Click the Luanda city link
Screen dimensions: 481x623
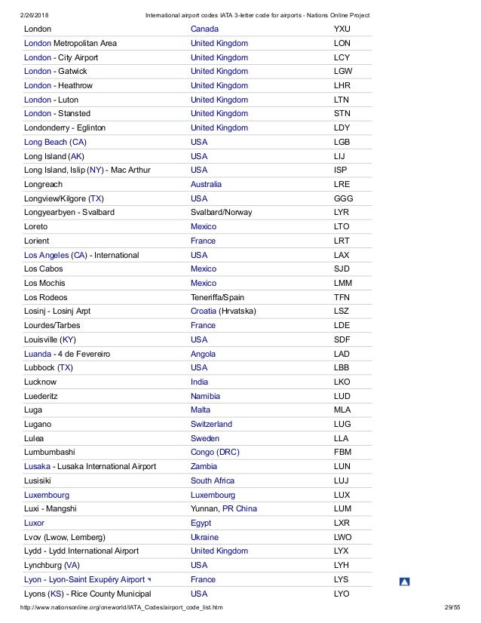pyautogui.click(x=38, y=354)
